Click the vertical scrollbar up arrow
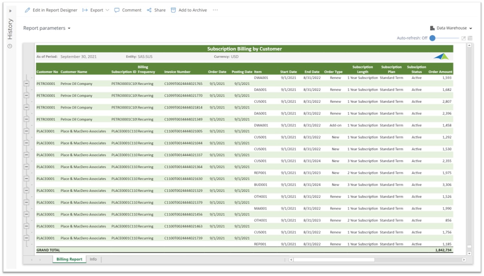This screenshot has height=276, width=484. click(x=469, y=46)
